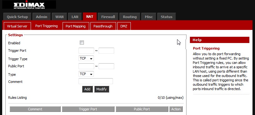Click the Edimax logo
255x115 pixels.
[29, 5]
